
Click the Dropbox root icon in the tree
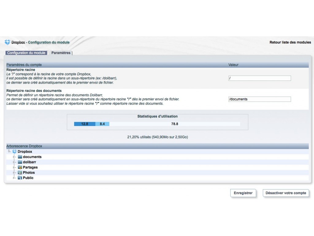(14, 151)
